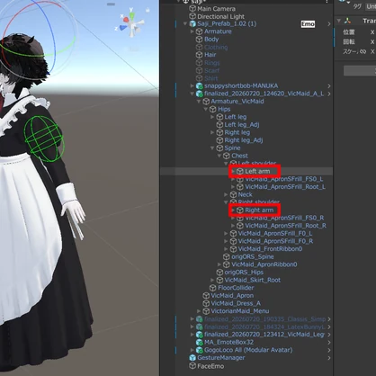This screenshot has height=376, width=376.
Task: Collapse the Transform component foldout
Action: (339, 21)
